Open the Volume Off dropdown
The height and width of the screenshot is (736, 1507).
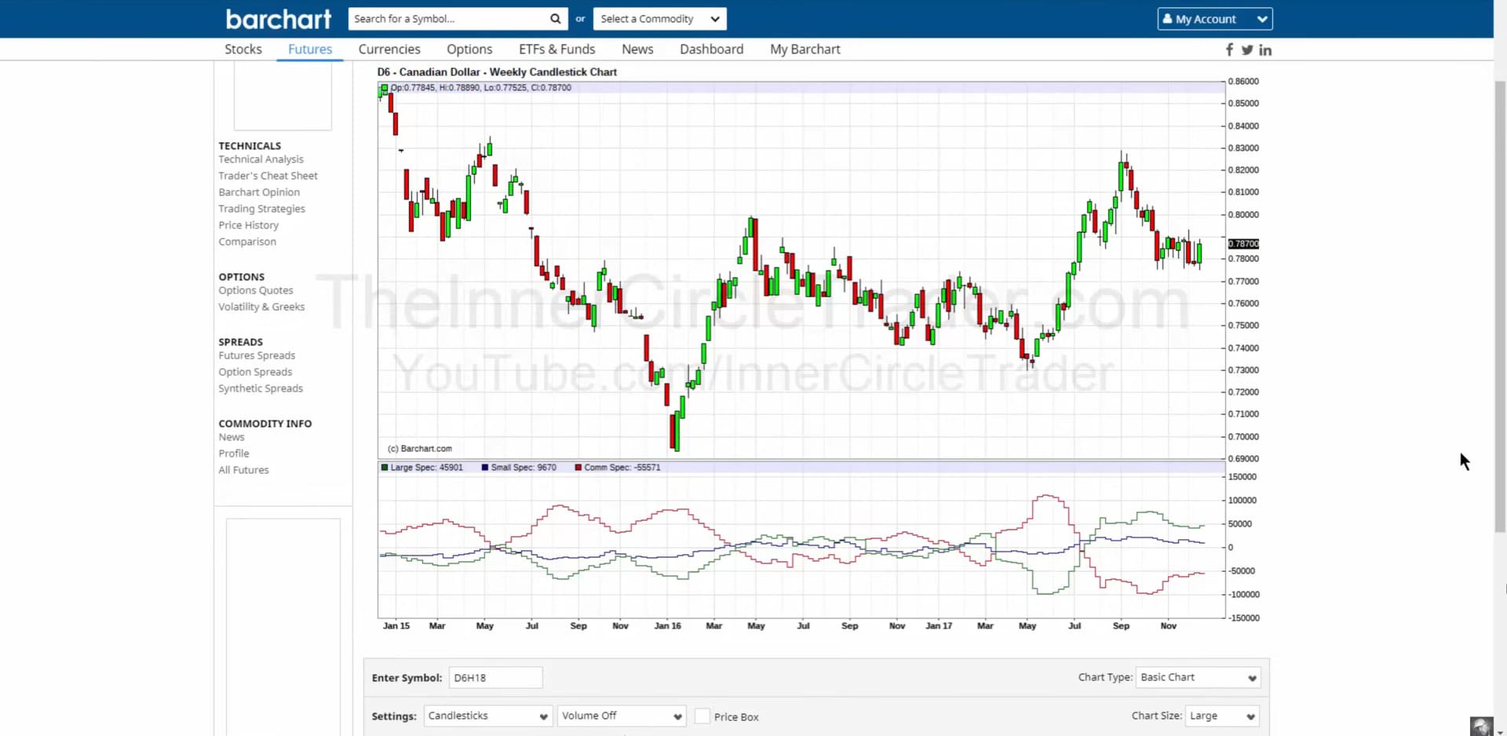pyautogui.click(x=622, y=716)
